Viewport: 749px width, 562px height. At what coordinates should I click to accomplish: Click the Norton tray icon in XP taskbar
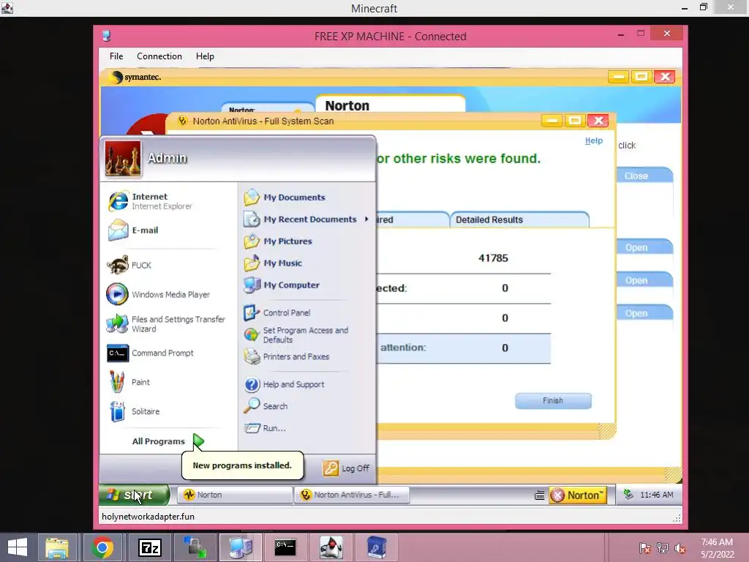pos(578,495)
